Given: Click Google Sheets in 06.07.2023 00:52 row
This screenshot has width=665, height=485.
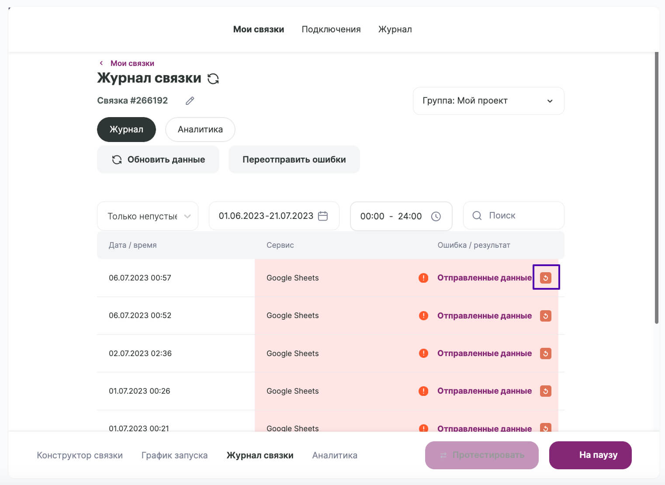Looking at the screenshot, I should point(293,315).
